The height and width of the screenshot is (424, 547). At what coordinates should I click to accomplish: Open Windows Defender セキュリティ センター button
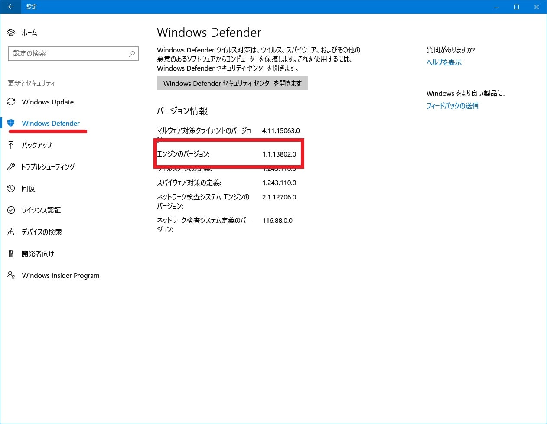pos(232,83)
